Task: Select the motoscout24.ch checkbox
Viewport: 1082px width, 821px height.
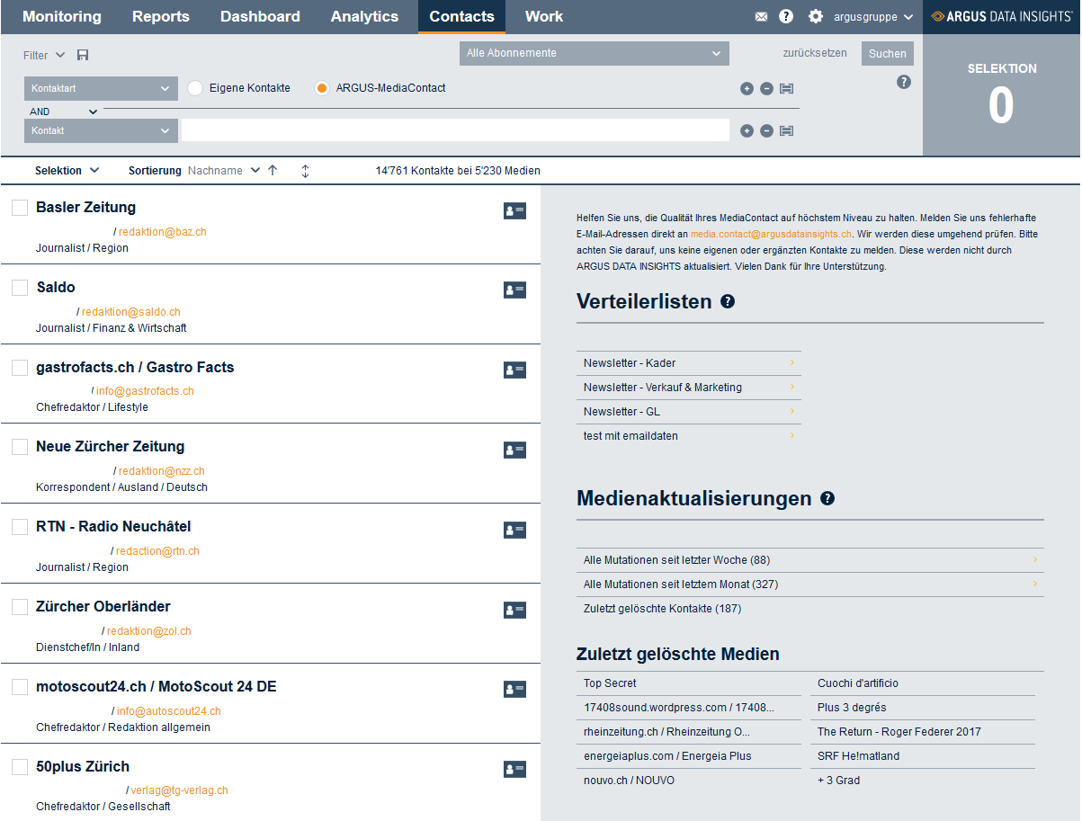Action: [x=20, y=687]
